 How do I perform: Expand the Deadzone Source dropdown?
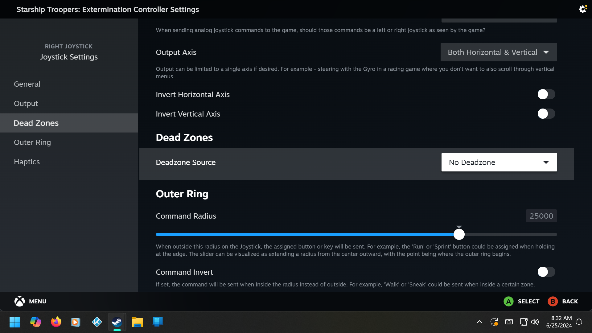coord(499,162)
